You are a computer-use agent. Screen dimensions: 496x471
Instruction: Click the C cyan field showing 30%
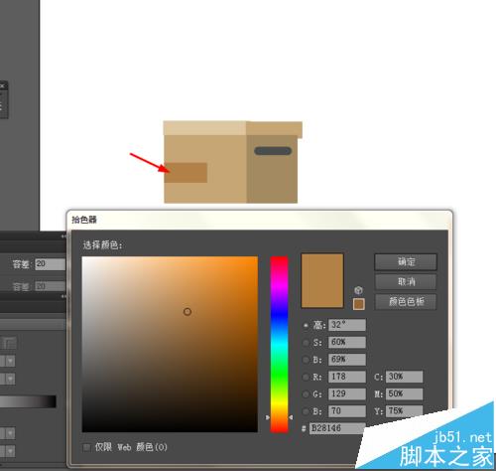404,377
